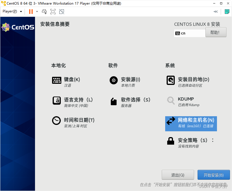Close the VMware Player window
The height and width of the screenshot is (191, 232).
tap(228, 3)
